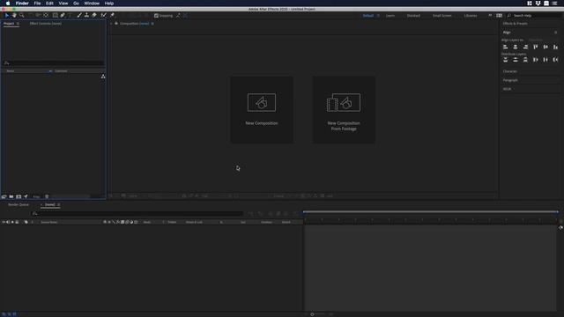564x317 pixels.
Task: Open the Help menu
Action: tap(109, 4)
